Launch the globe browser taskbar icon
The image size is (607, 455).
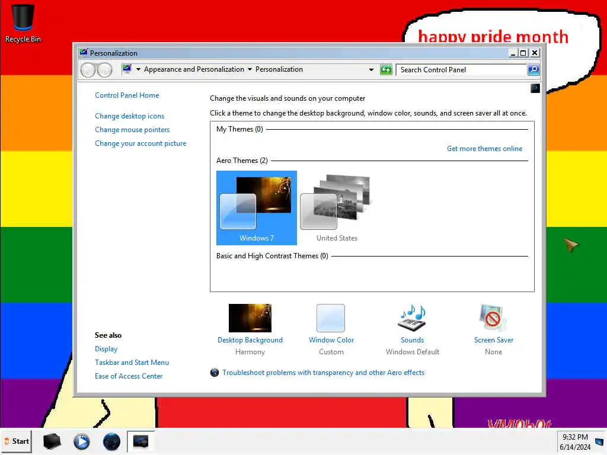pos(111,441)
